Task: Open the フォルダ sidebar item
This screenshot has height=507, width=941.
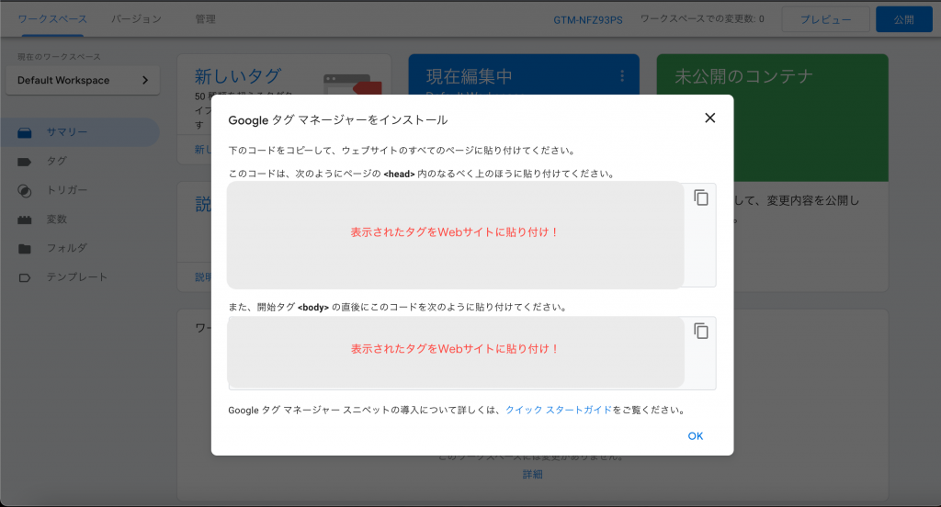Action: pyautogui.click(x=81, y=248)
